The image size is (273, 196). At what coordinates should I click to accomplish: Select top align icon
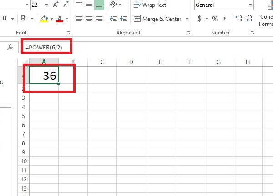[x=79, y=4]
